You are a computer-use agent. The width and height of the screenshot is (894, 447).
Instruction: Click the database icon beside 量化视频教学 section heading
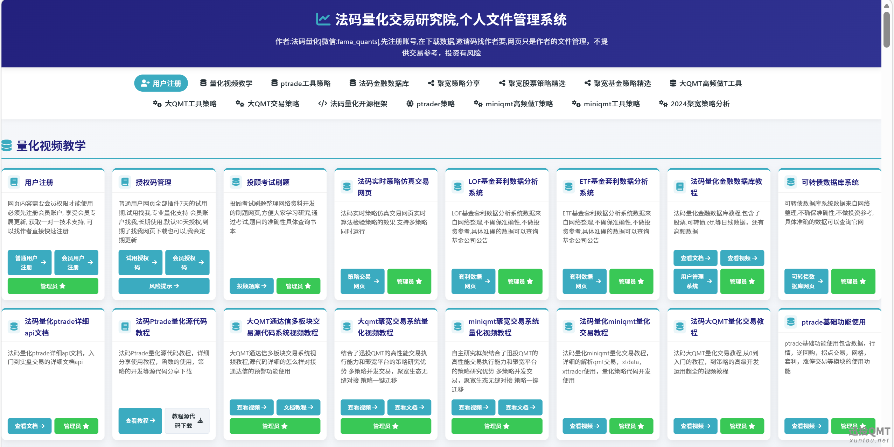[7, 146]
